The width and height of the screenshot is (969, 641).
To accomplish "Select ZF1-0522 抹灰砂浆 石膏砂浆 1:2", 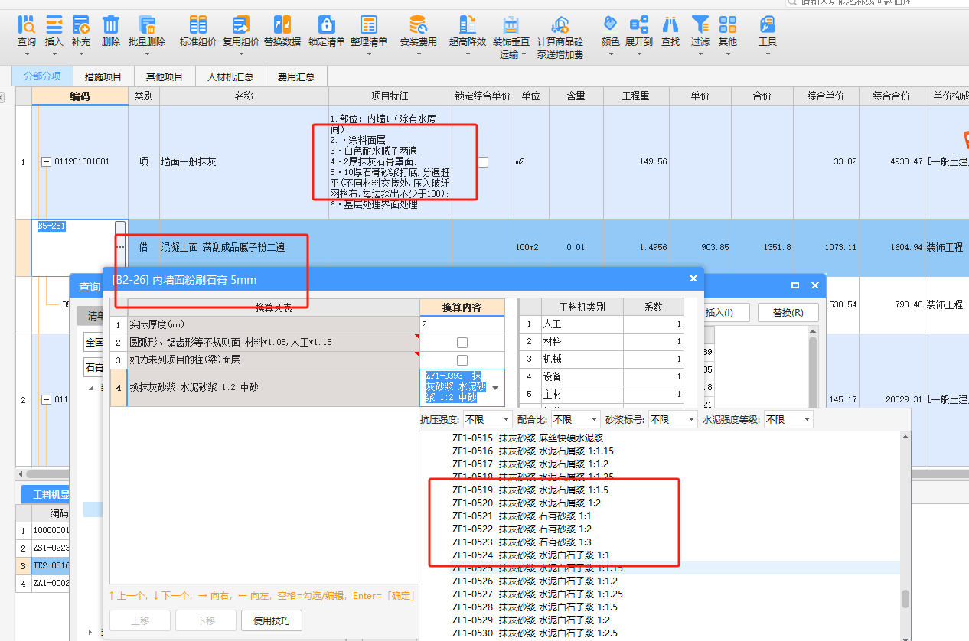I will (x=522, y=529).
